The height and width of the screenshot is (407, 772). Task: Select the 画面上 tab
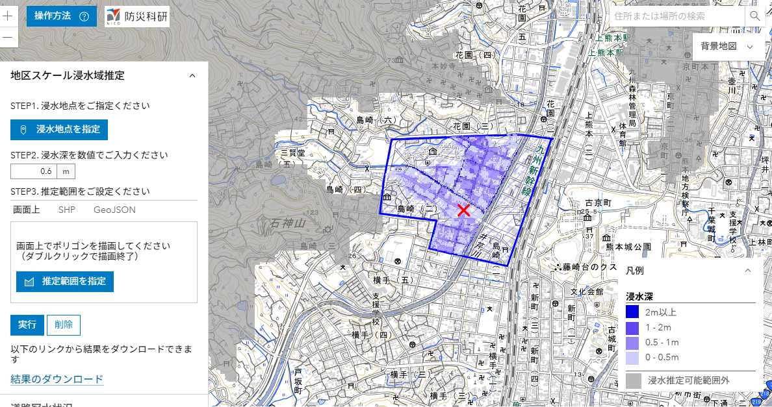click(x=27, y=210)
